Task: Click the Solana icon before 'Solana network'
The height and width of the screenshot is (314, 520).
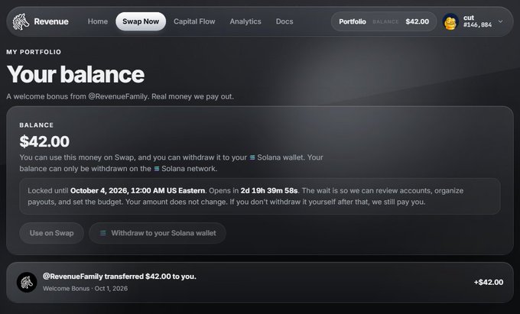Action: (157, 169)
